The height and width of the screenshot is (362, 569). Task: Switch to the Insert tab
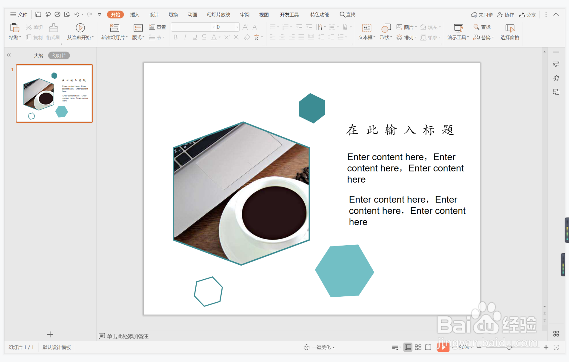[135, 15]
